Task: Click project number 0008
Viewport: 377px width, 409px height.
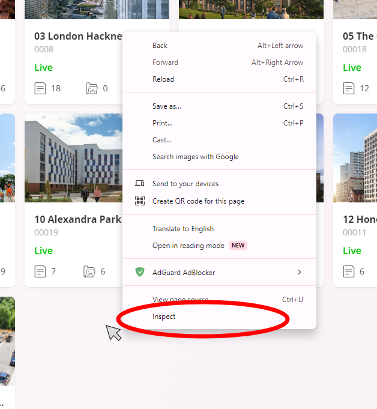Action: (44, 49)
